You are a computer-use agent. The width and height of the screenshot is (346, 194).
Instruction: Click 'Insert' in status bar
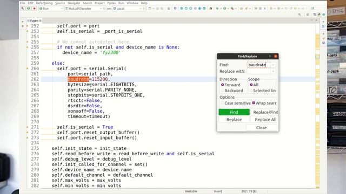click(x=218, y=191)
